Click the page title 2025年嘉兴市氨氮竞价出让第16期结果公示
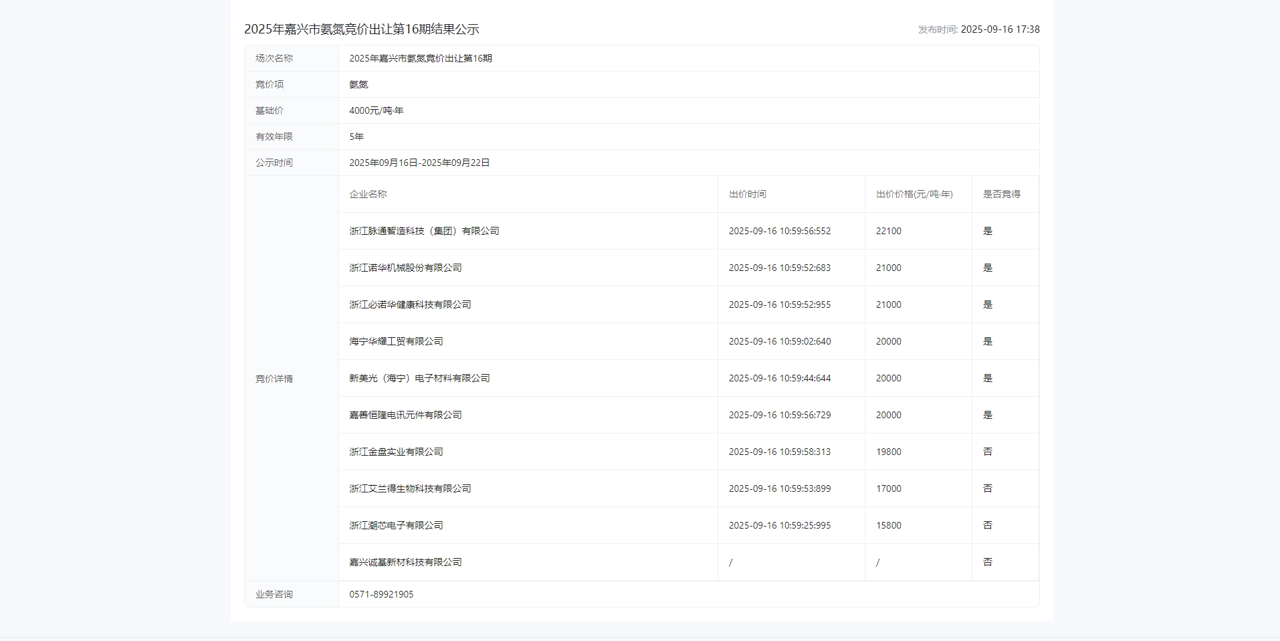Viewport: 1280px width, 641px height. coord(361,29)
